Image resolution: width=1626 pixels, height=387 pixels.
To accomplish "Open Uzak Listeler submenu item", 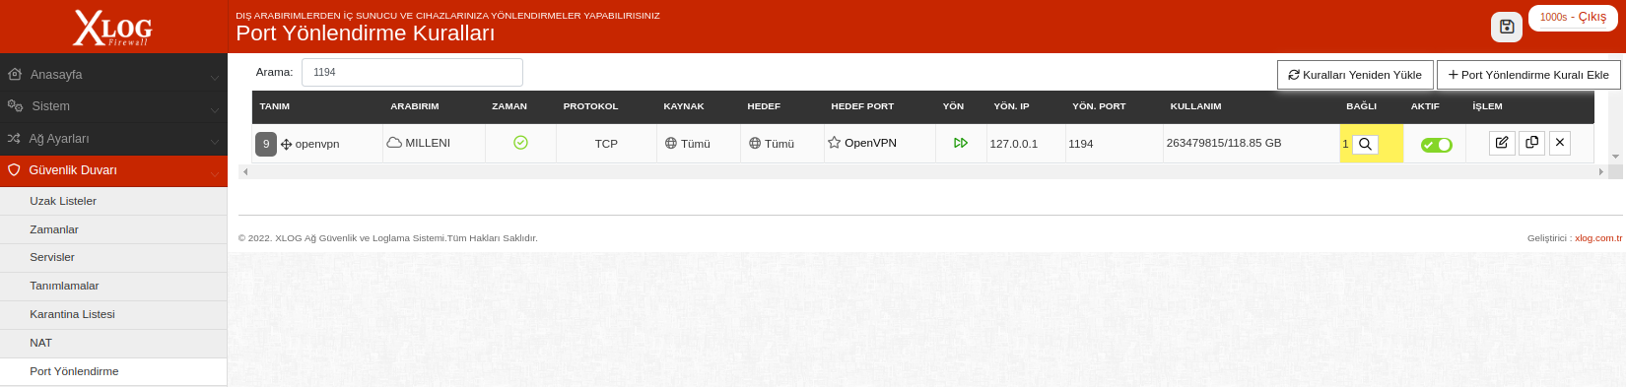I will click(113, 201).
